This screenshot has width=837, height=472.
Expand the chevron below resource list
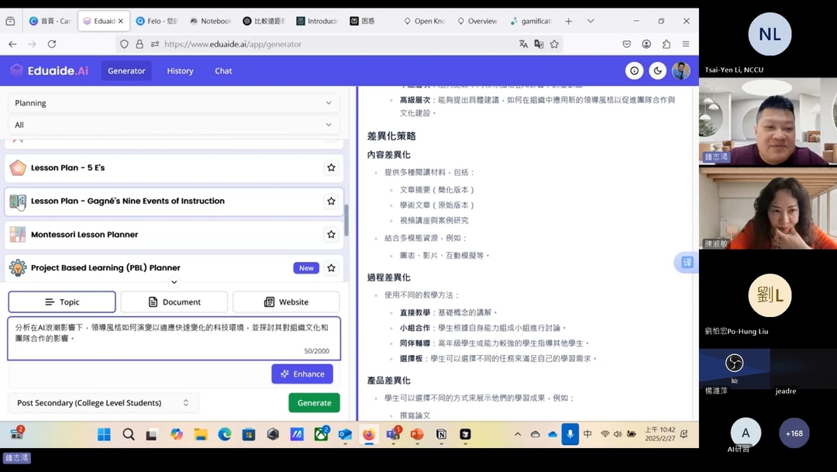click(174, 282)
